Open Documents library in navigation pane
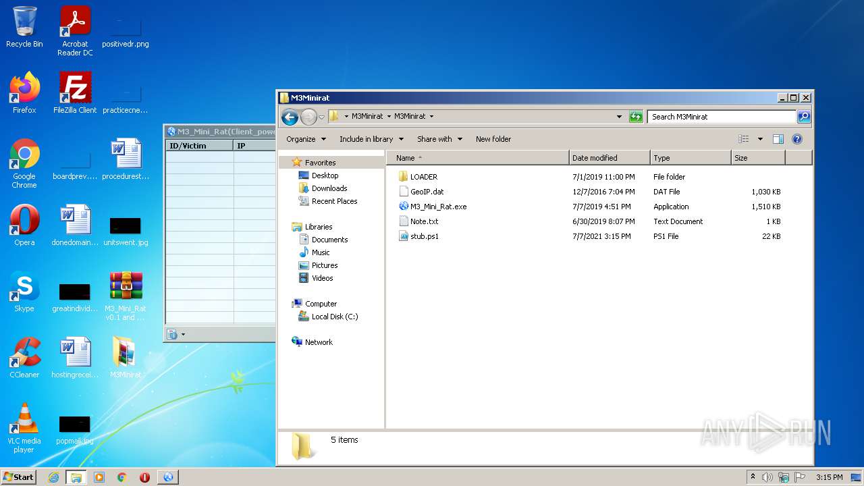This screenshot has height=486, width=864. click(329, 240)
